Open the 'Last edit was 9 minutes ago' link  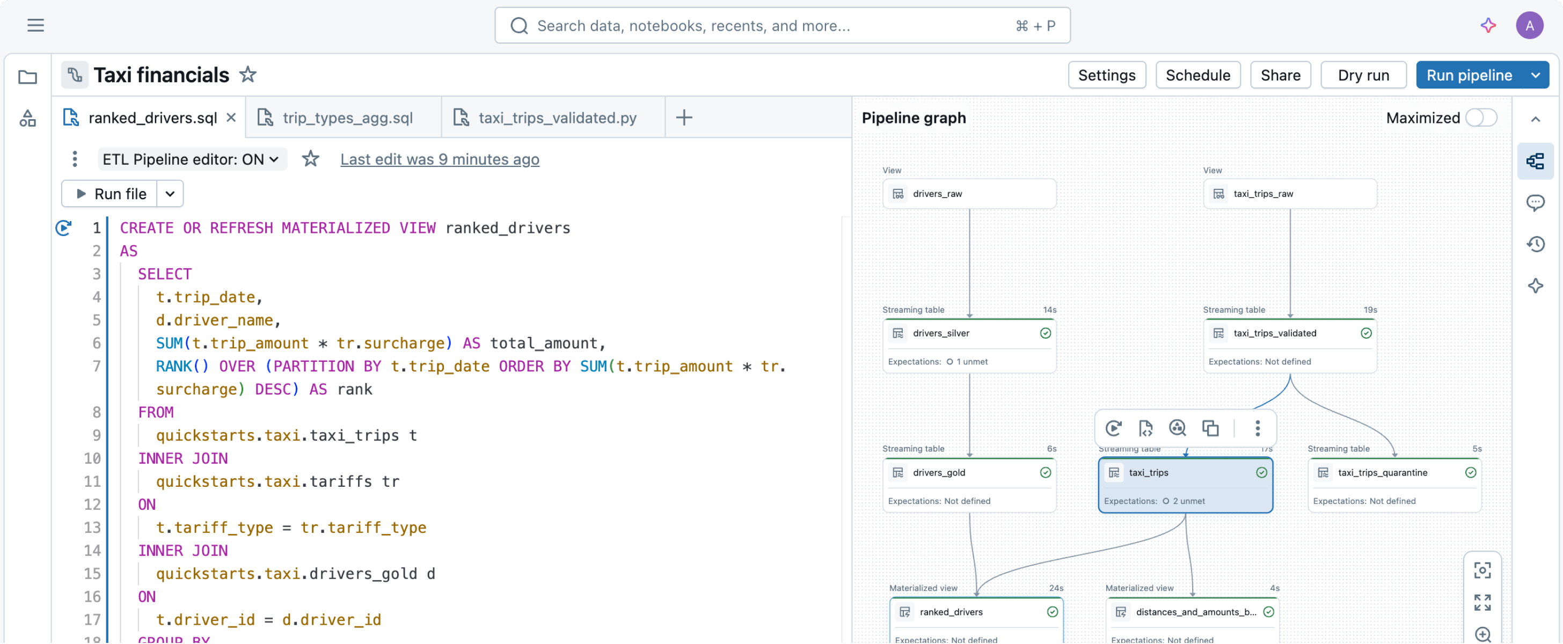pos(439,159)
